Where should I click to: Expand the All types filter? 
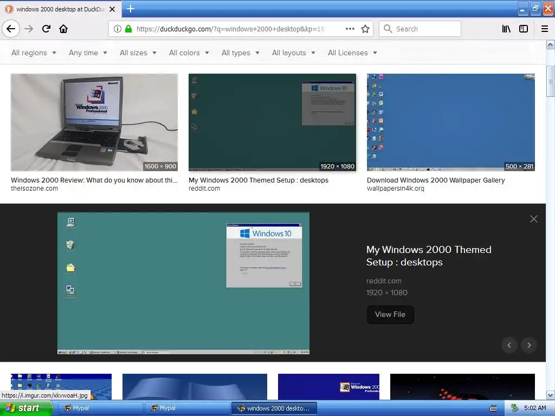point(240,53)
